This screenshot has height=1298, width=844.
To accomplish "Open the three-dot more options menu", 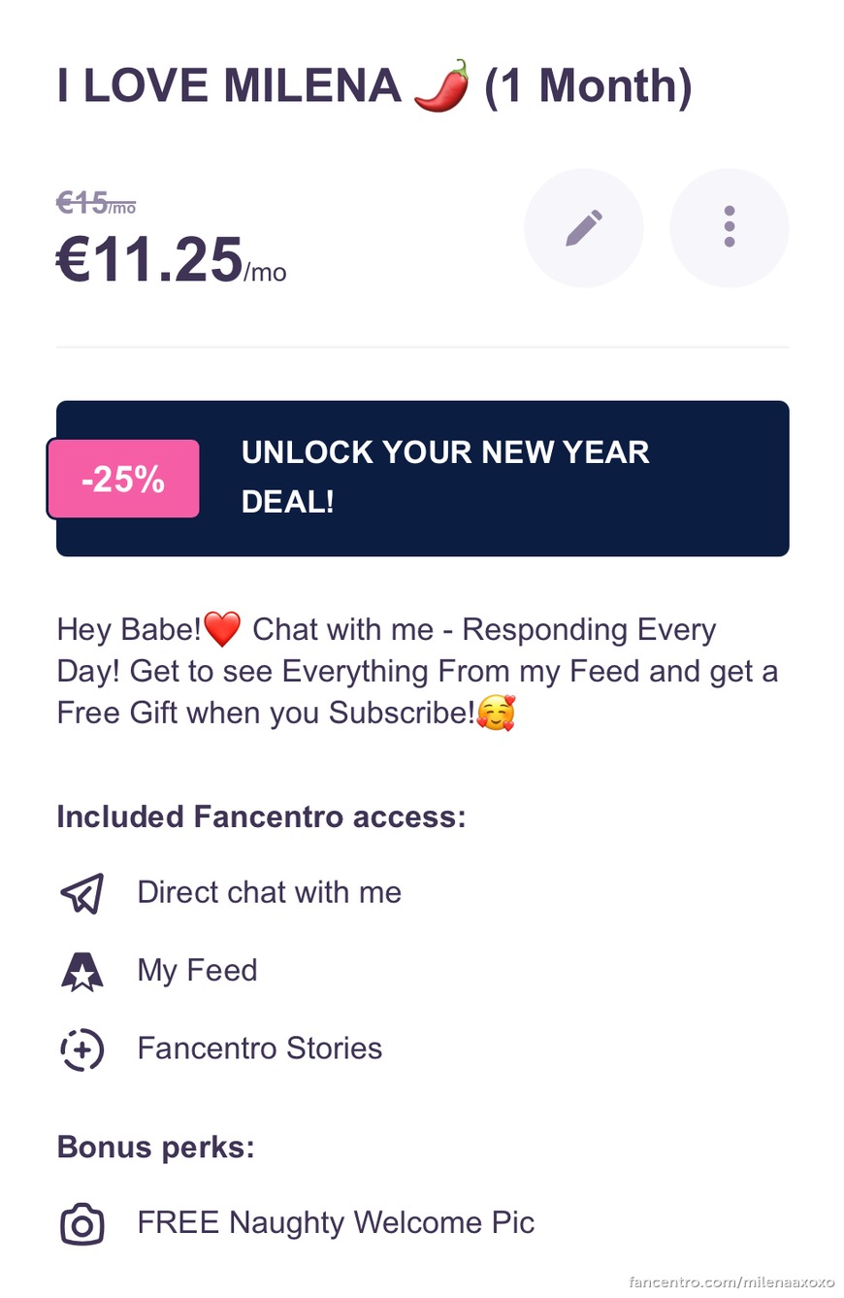I will [730, 227].
